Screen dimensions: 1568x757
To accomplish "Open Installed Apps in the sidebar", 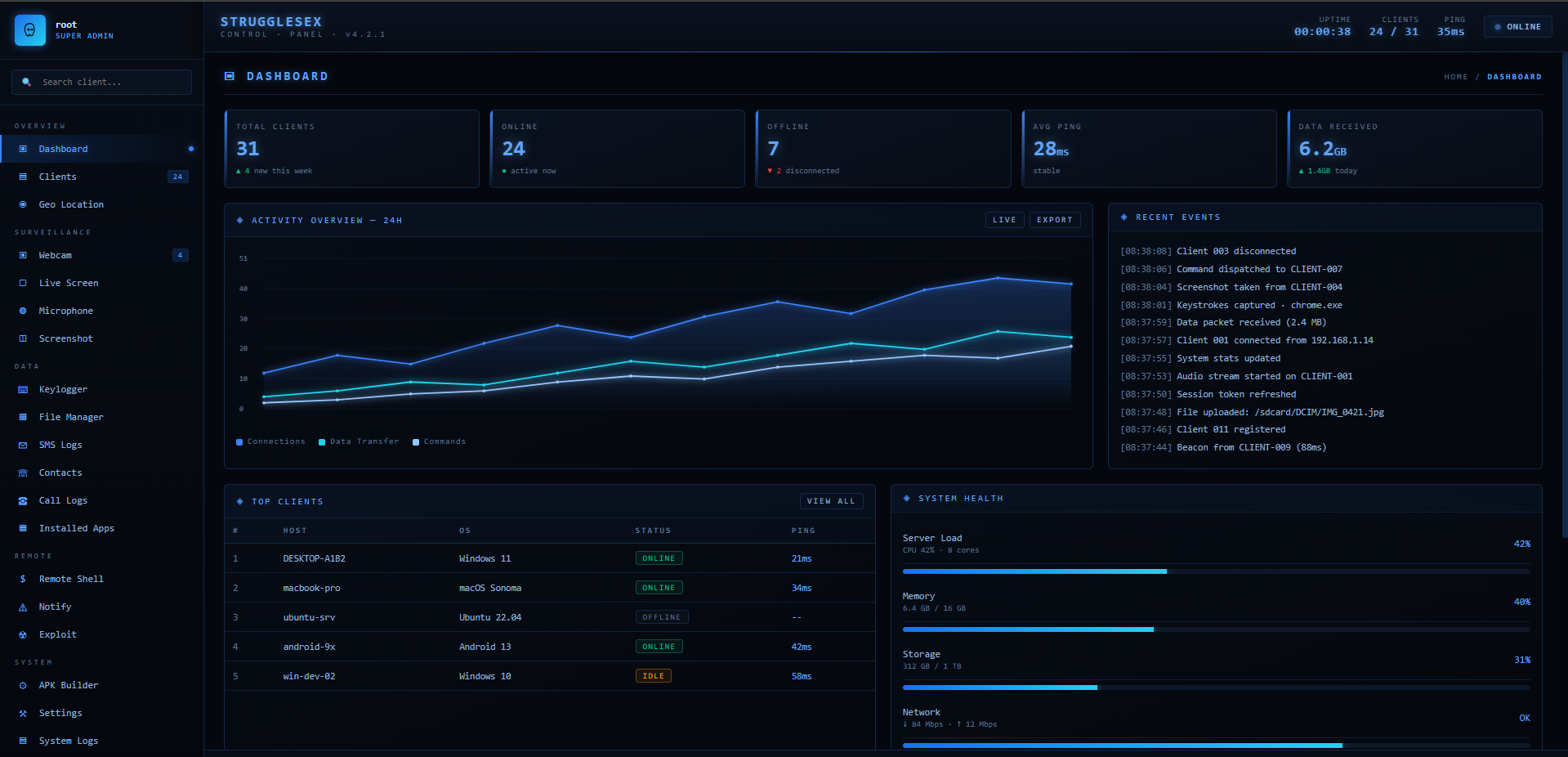I will tap(101, 528).
